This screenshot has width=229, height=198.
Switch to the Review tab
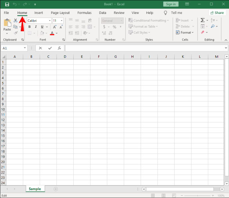pos(119,13)
